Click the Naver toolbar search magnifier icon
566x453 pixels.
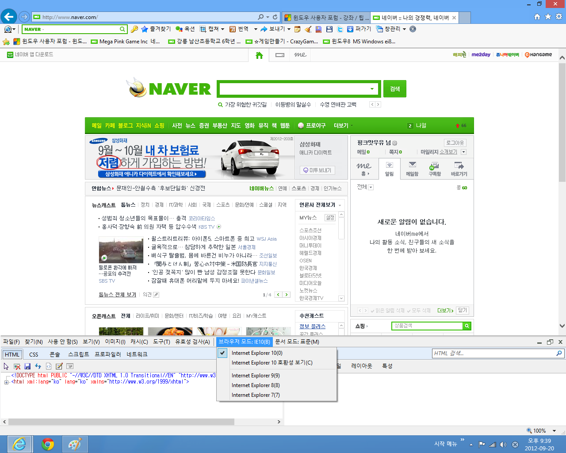pos(122,29)
